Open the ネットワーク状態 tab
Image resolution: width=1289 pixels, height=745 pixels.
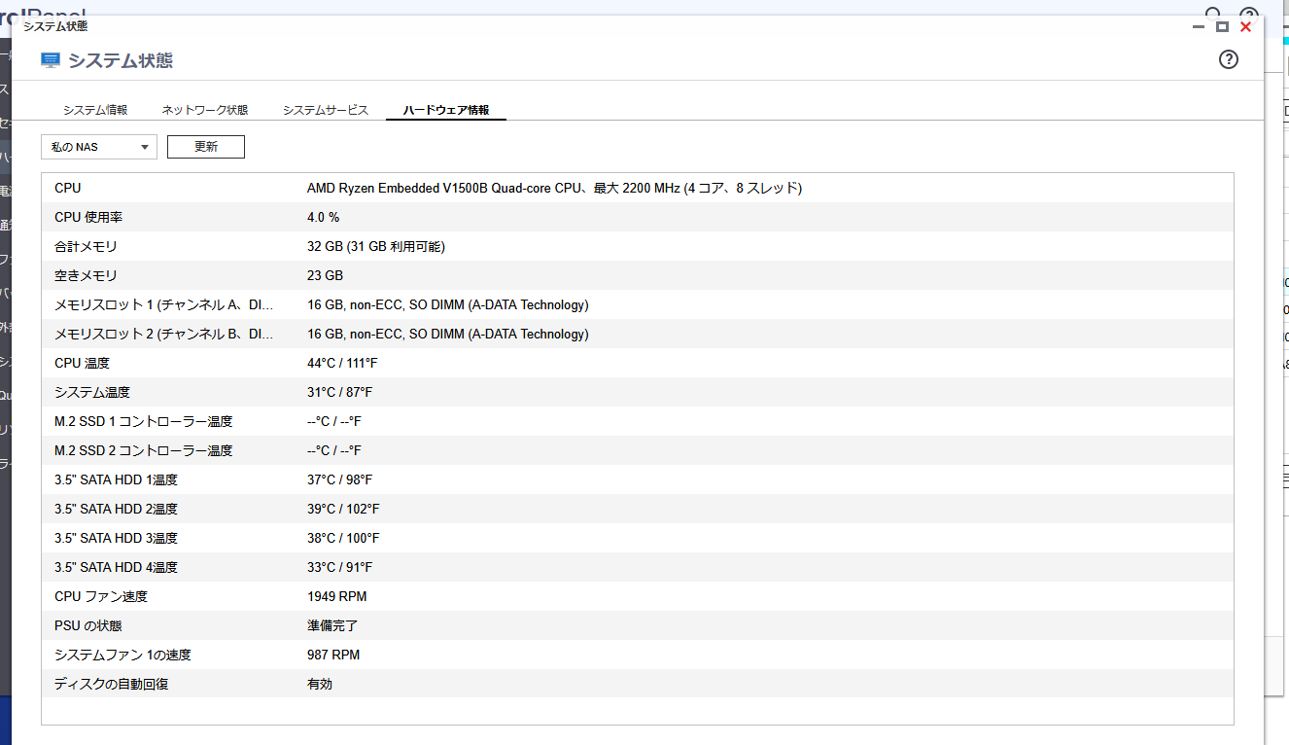[x=204, y=110]
